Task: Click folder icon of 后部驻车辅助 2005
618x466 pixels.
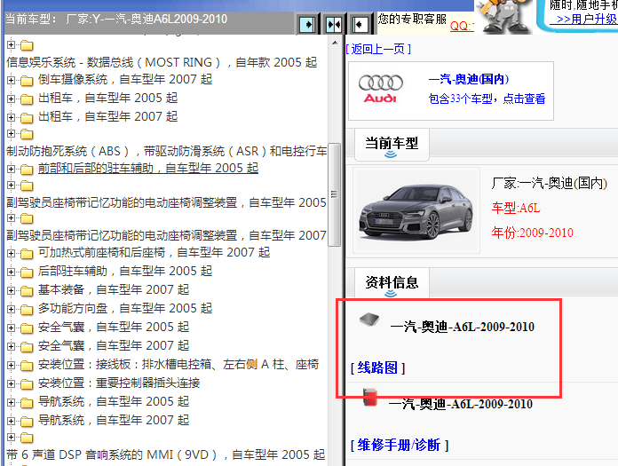Action: tap(27, 272)
